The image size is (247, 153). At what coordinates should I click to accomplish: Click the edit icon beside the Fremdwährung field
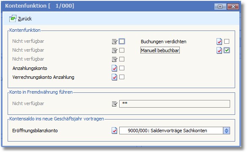coord(115,104)
